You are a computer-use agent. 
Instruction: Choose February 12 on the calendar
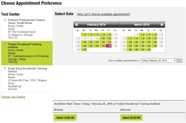[x=109, y=38]
